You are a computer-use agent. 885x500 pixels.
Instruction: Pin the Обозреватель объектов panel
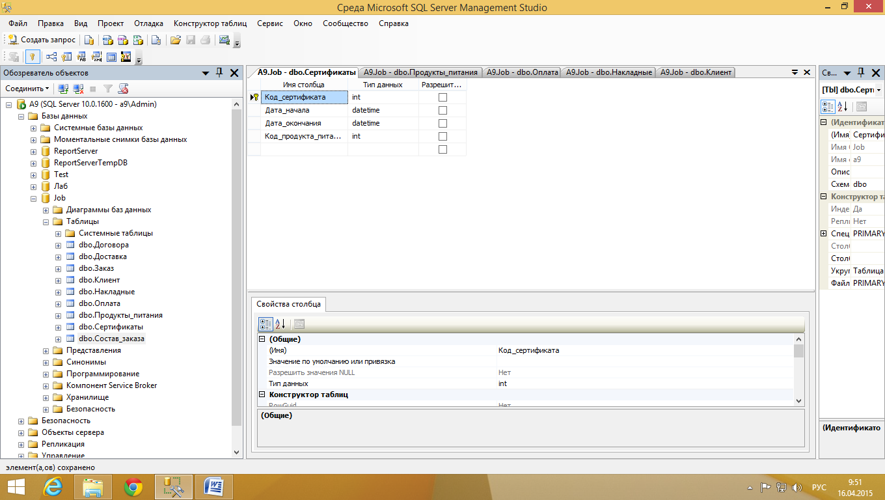pyautogui.click(x=220, y=73)
